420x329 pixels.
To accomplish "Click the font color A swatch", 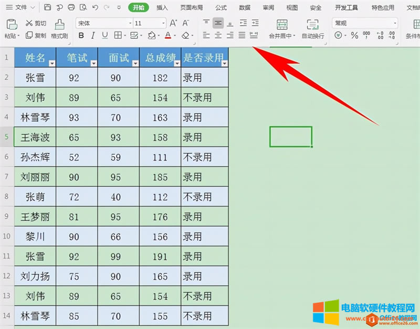I will coord(167,35).
